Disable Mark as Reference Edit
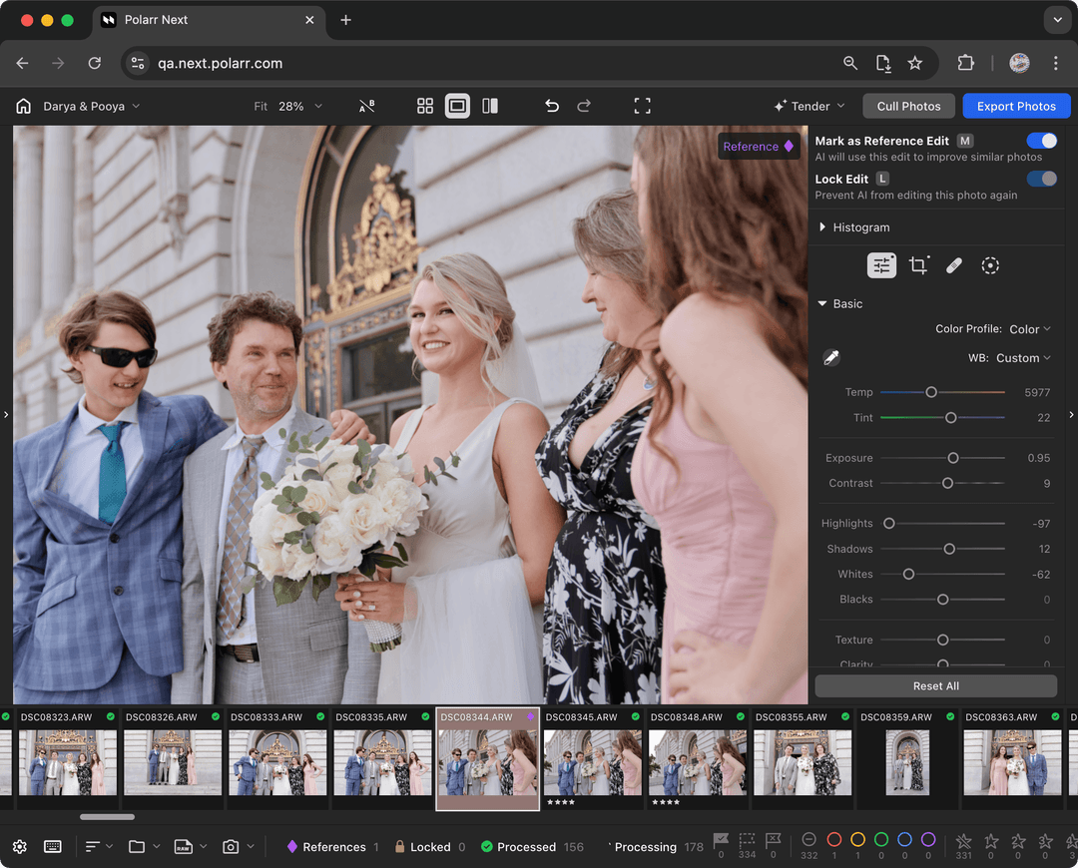 [1042, 141]
